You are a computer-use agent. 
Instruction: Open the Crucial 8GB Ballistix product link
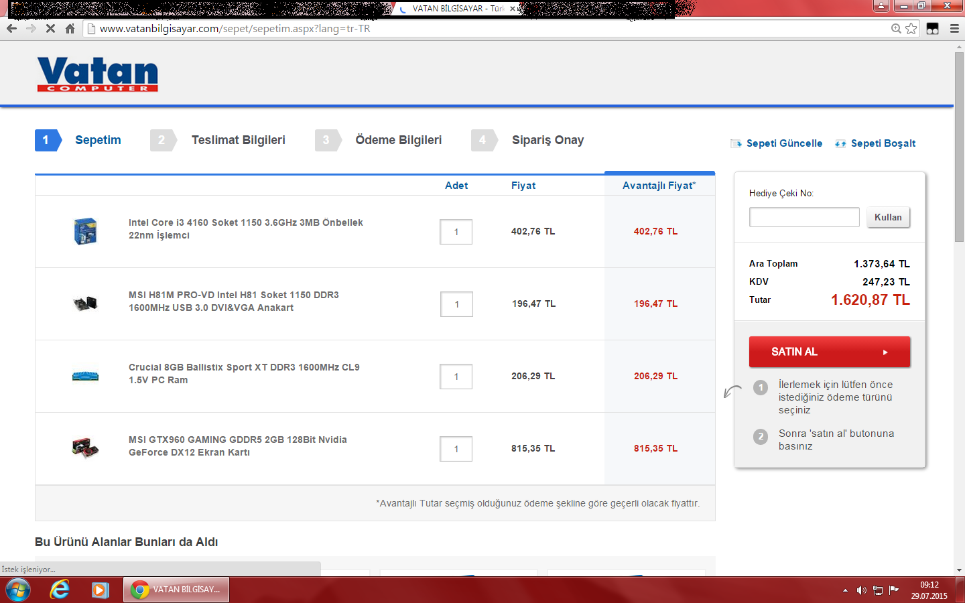(x=244, y=373)
